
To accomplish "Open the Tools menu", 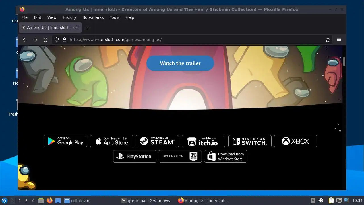I will pyautogui.click(x=115, y=17).
